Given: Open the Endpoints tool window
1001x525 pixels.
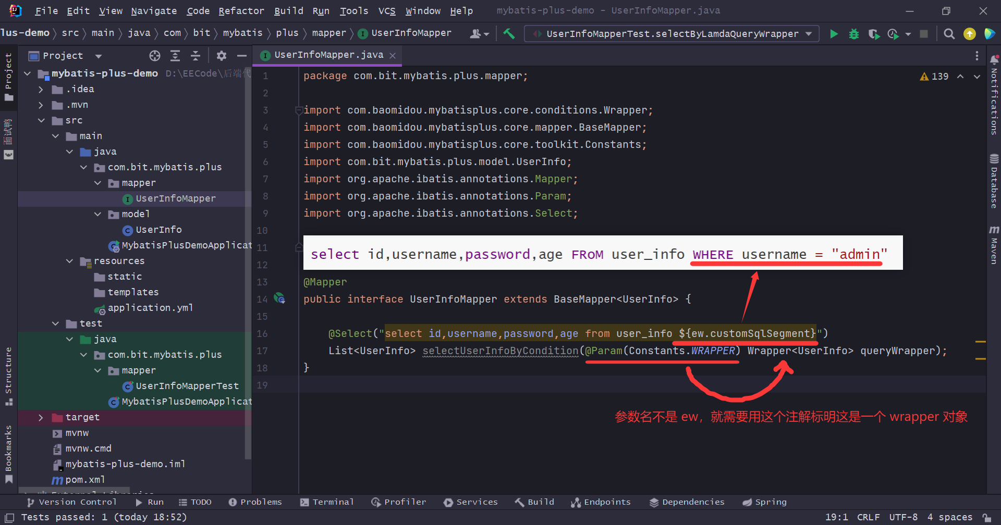Looking at the screenshot, I should point(601,502).
